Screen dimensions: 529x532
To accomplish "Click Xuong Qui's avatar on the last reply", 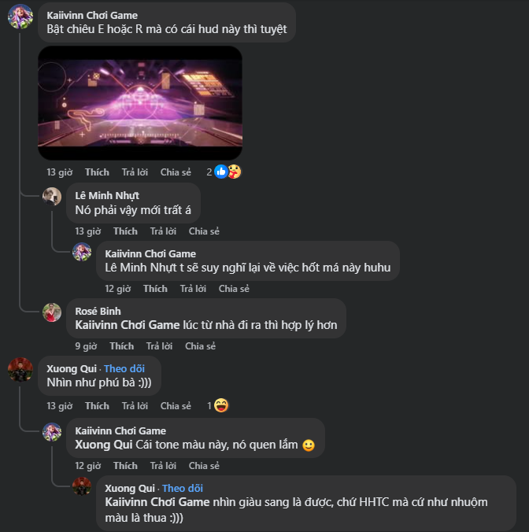I will pos(82,486).
